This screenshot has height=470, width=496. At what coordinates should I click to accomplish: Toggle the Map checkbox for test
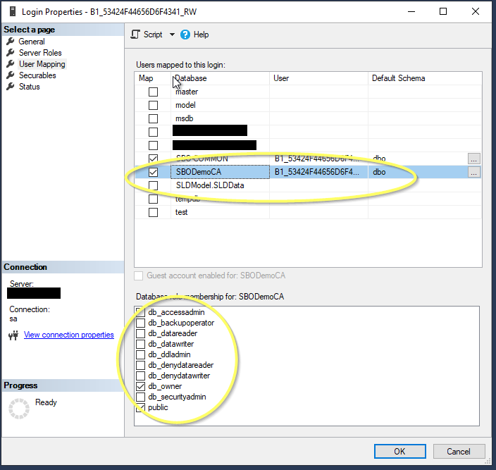153,212
